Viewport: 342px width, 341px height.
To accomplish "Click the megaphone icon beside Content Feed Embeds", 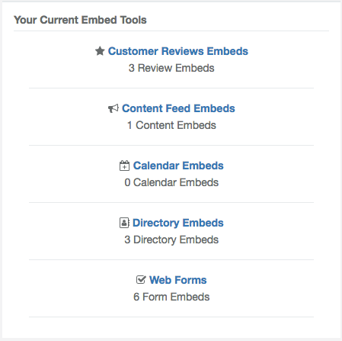I will coord(113,108).
